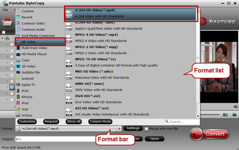Select the Apple TV icon
Viewport: 239px width, 150px height.
pyautogui.click(x=18, y=85)
